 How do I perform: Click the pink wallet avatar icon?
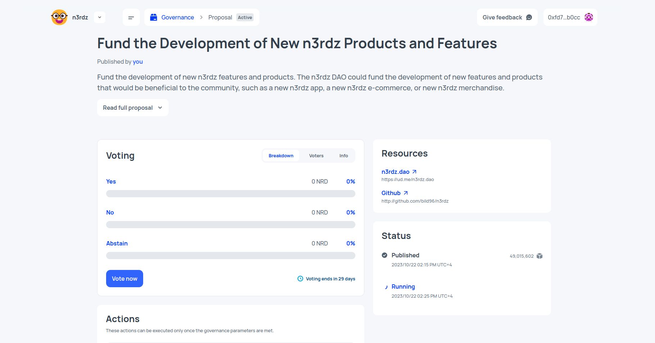pyautogui.click(x=589, y=17)
